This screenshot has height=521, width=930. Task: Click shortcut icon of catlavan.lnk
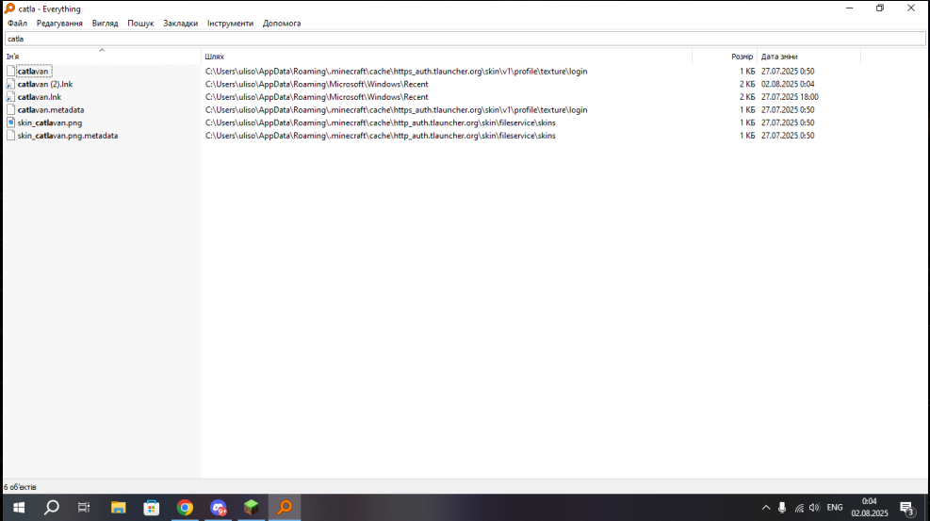pos(10,97)
